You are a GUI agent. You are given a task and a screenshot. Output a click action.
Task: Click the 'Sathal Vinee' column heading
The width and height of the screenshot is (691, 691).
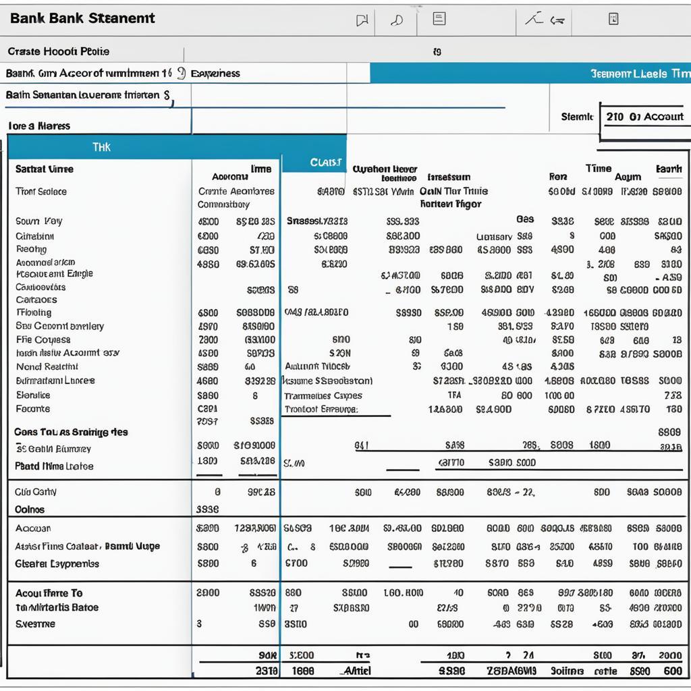pyautogui.click(x=45, y=169)
